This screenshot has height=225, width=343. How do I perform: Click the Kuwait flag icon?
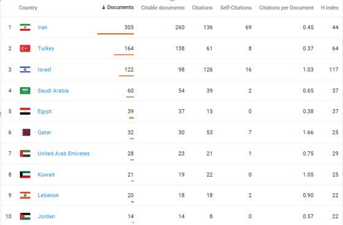(25, 175)
